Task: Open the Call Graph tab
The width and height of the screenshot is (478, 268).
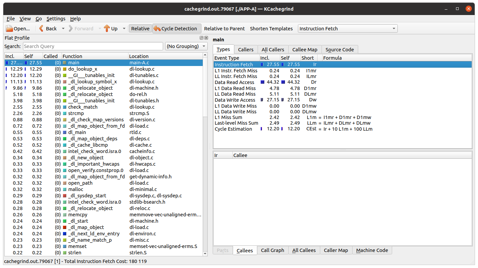Action: (x=272, y=250)
